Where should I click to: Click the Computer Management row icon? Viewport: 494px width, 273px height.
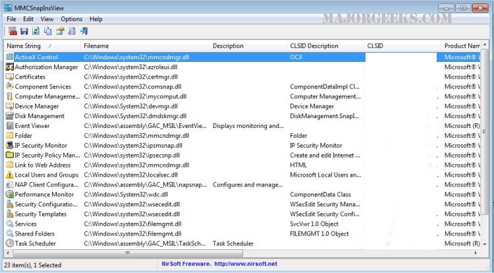point(10,96)
